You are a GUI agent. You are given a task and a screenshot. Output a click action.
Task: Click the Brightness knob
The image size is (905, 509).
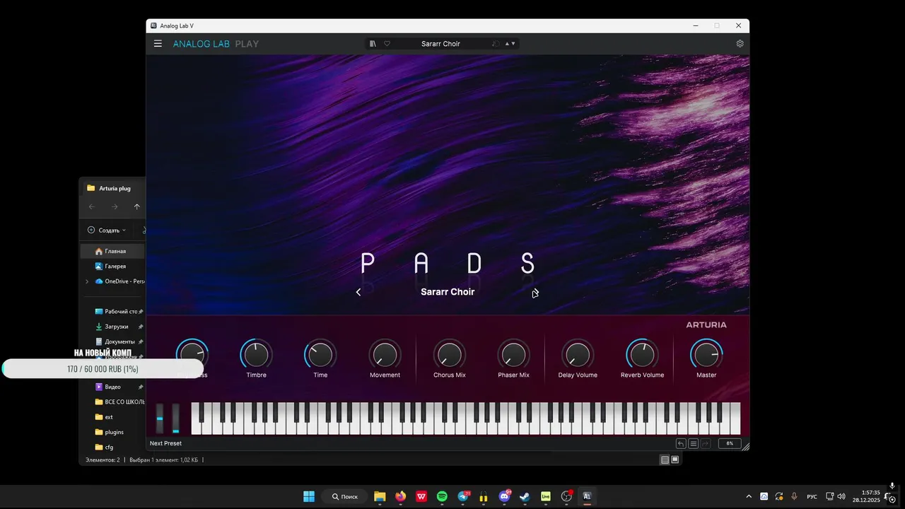point(192,355)
